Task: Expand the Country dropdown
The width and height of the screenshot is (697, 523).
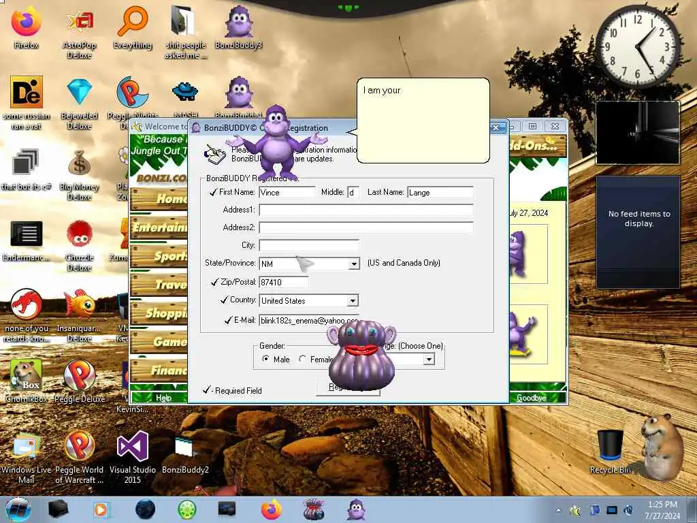Action: pos(353,300)
